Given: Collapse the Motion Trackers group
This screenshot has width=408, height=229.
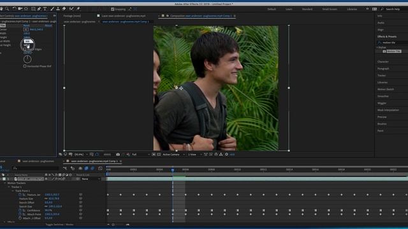Looking at the screenshot, I should tap(4, 183).
